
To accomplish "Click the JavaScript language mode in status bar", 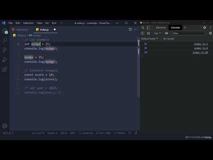I will click(86, 133).
